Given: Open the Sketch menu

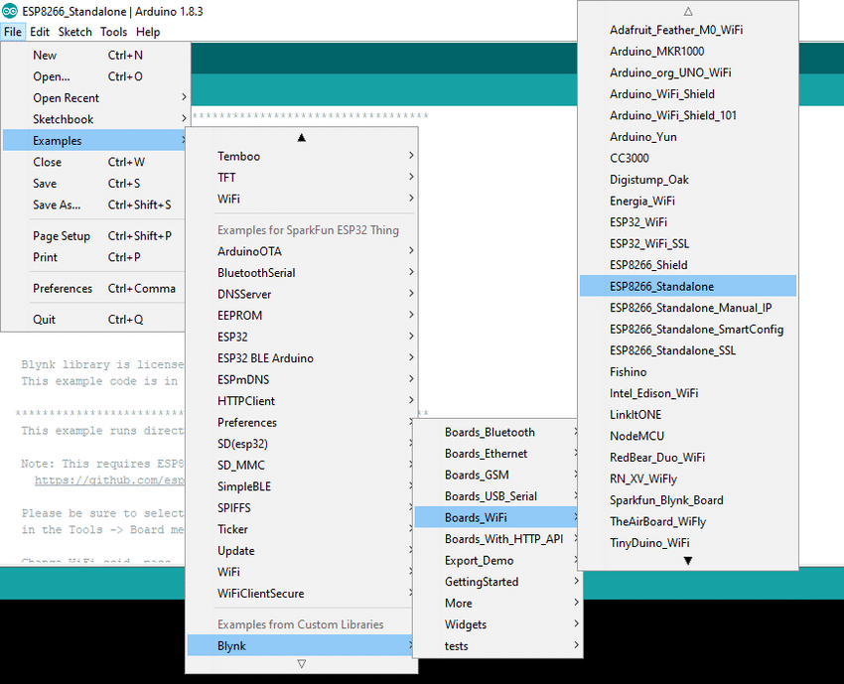Looking at the screenshot, I should point(75,32).
